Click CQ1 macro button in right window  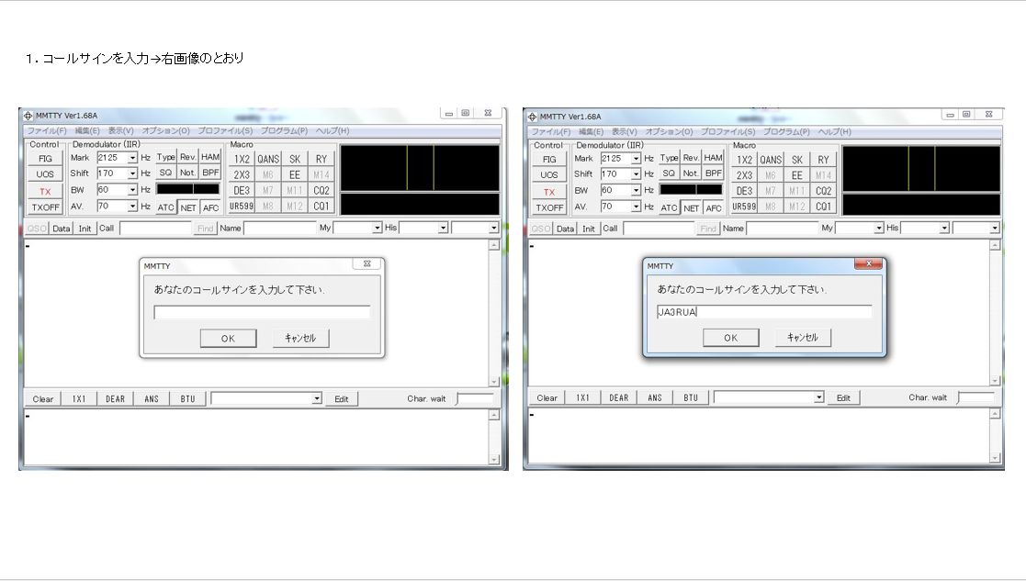[824, 207]
